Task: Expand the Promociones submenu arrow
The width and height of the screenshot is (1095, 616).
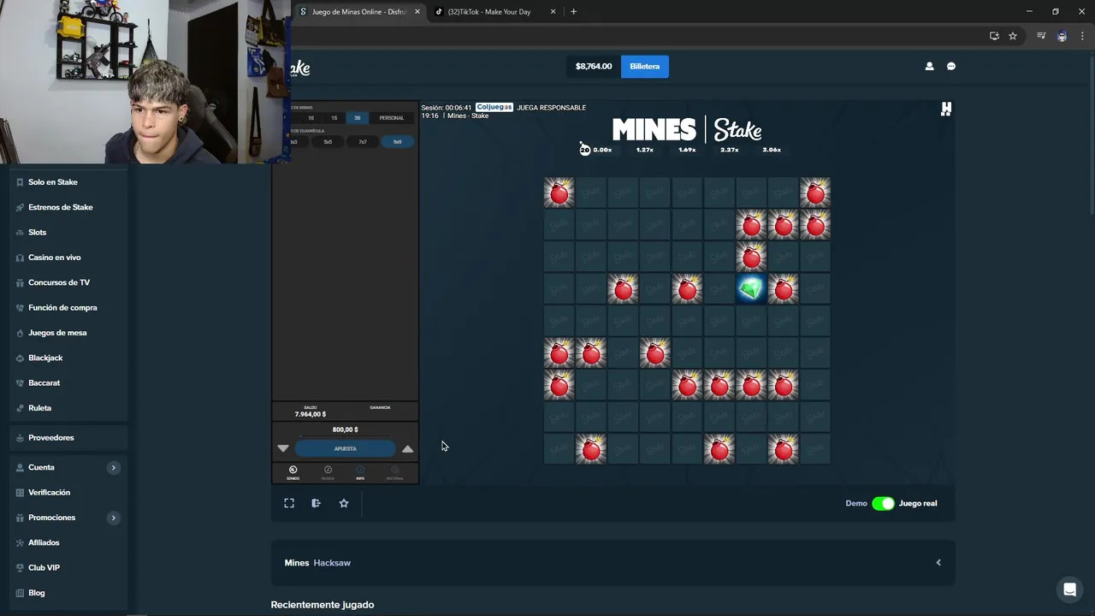Action: coord(113,518)
